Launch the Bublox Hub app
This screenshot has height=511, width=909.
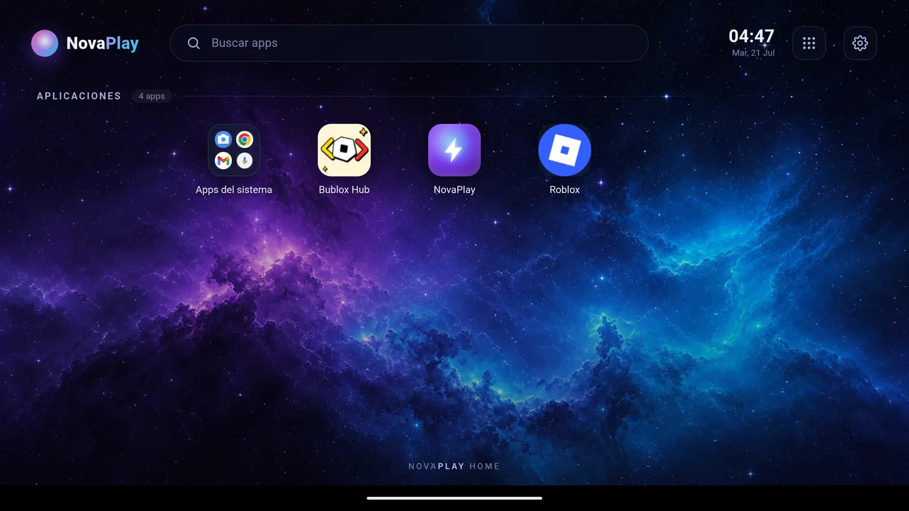tap(344, 150)
